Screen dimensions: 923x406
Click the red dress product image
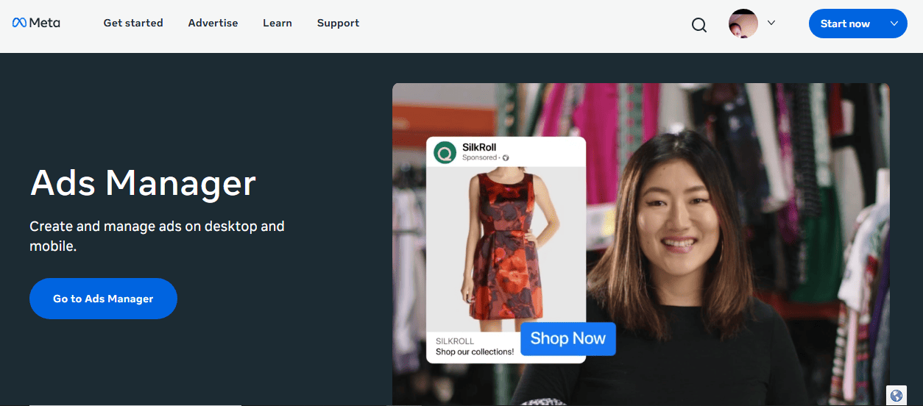tap(506, 249)
